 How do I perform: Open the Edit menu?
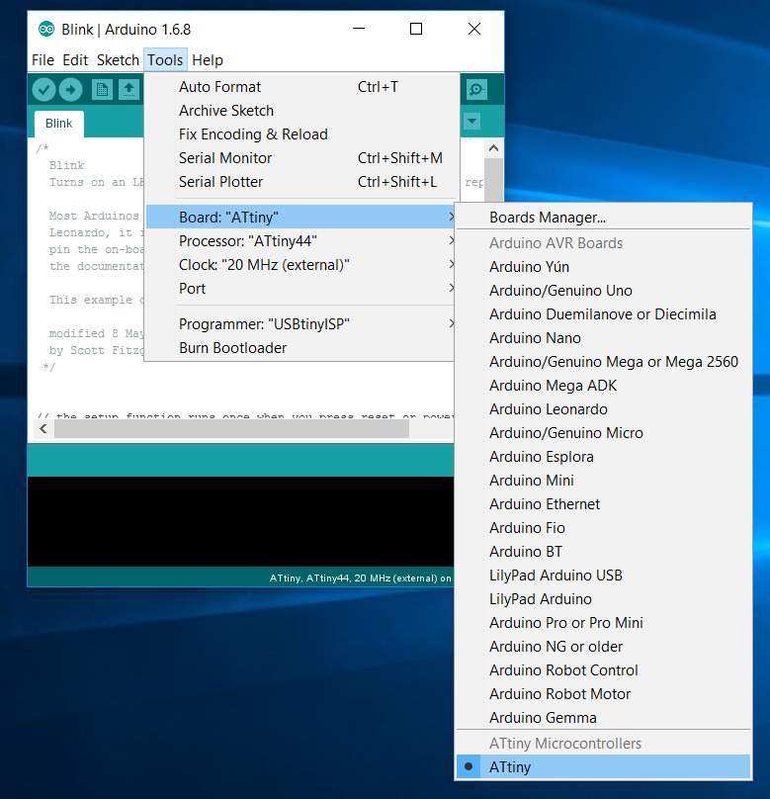coord(75,60)
